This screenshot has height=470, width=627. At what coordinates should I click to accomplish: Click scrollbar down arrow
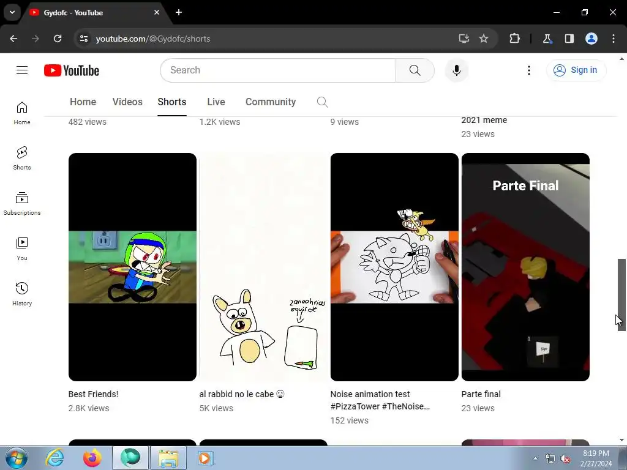coord(621,440)
